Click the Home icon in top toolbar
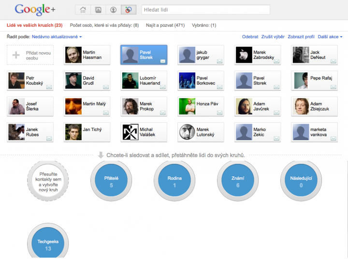 [x=83, y=10]
